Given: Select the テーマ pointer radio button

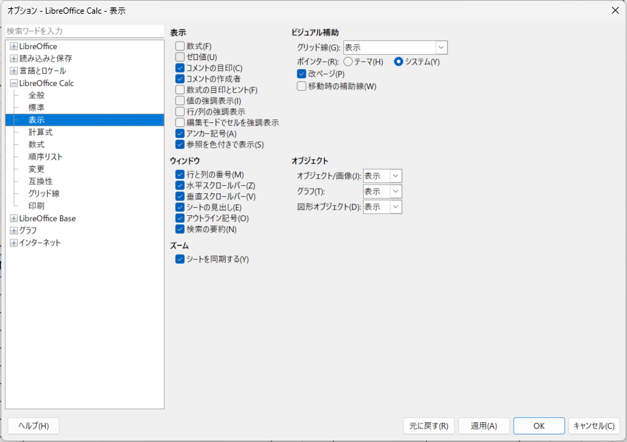Looking at the screenshot, I should [348, 62].
